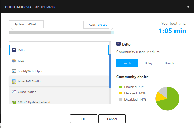This screenshot has width=194, height=128.
Task: Click the SpotifyWebHelper icon
Action: coord(14,71)
